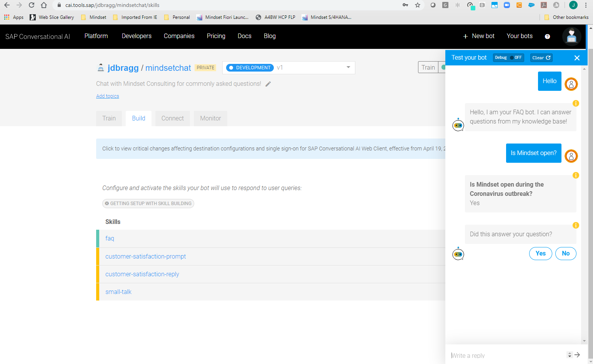
Task: Click the browser address bar URL
Action: pos(112,5)
